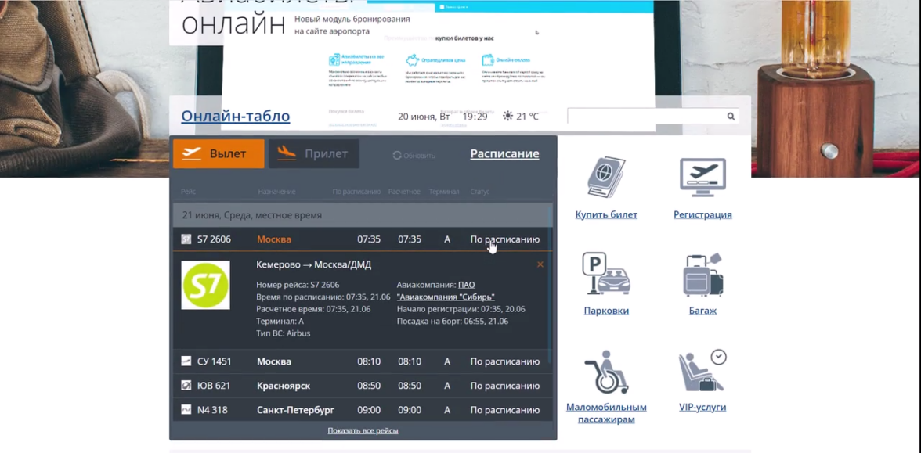Collapse the S7 2606 Москва flight row
921x453 pixels.
[x=363, y=239]
